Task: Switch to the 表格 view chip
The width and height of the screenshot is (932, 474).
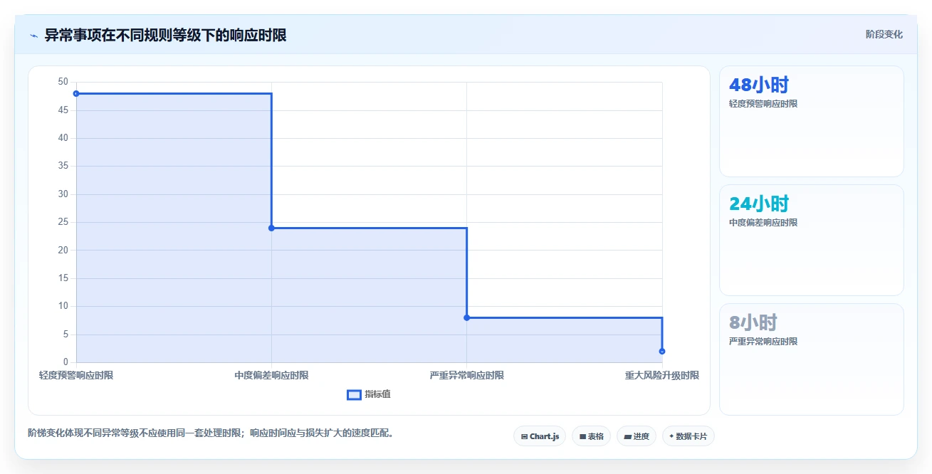Action: tap(591, 436)
